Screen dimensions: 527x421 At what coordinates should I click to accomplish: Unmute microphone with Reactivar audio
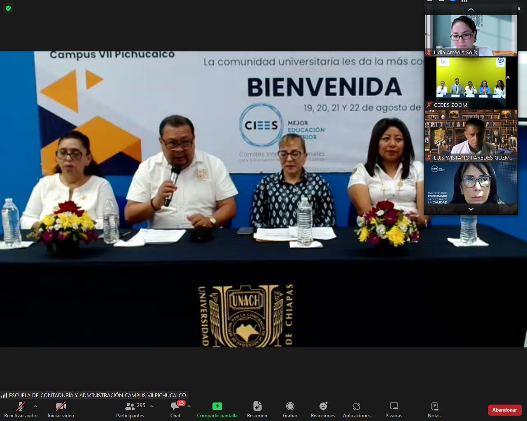click(21, 409)
